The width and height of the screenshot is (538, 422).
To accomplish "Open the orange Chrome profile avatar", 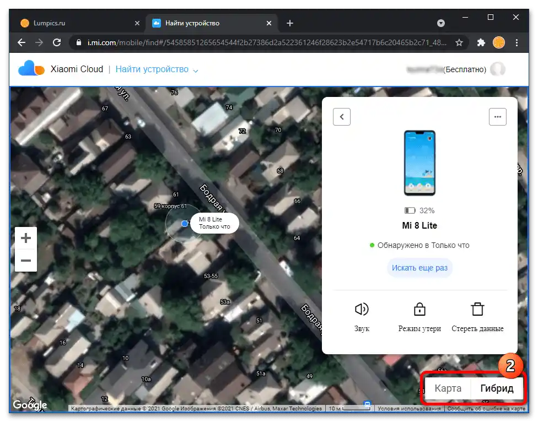I will 498,42.
